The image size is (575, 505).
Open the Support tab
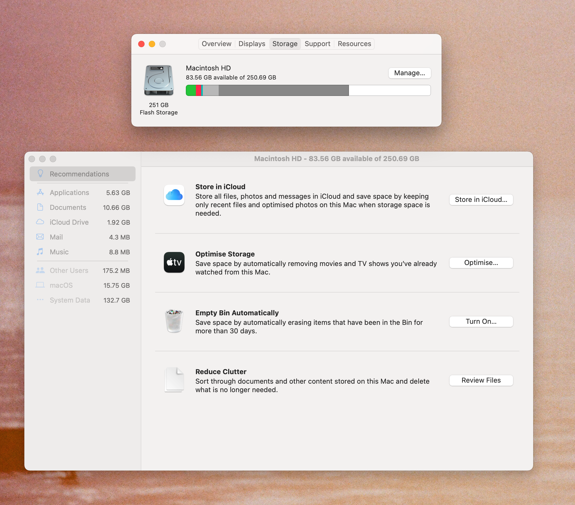317,44
